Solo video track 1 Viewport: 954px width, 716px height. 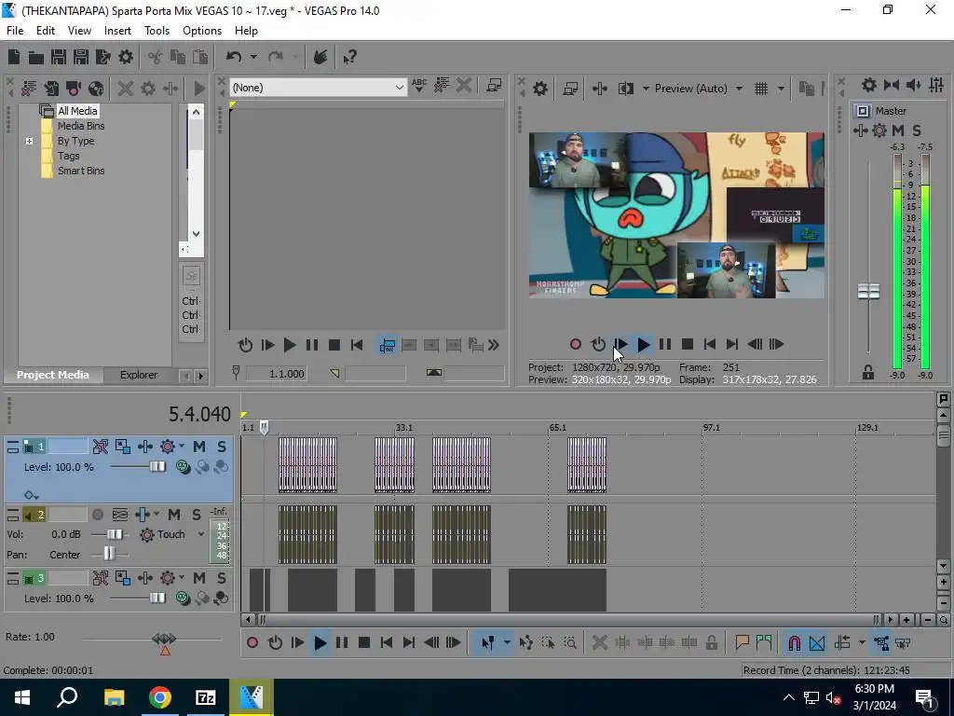pos(222,447)
